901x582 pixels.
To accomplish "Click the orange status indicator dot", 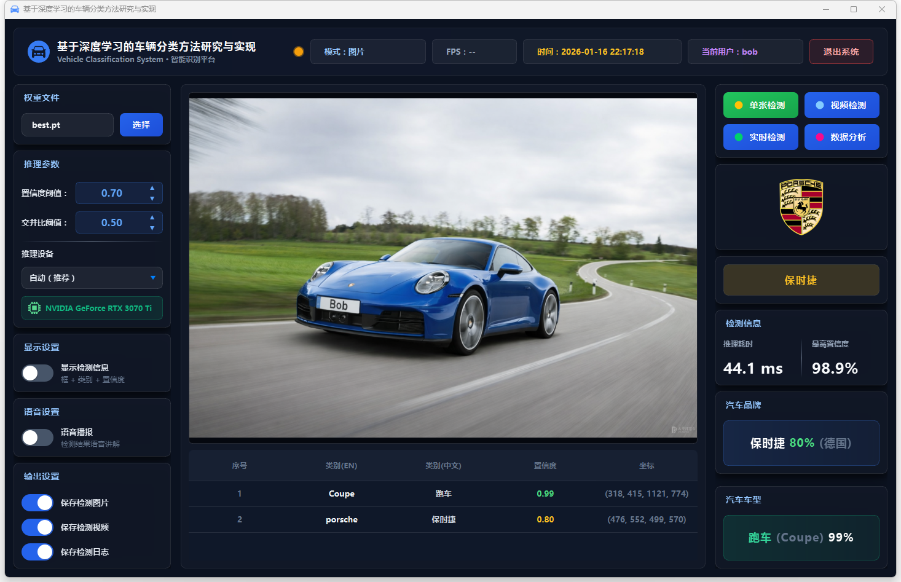I will pyautogui.click(x=299, y=52).
